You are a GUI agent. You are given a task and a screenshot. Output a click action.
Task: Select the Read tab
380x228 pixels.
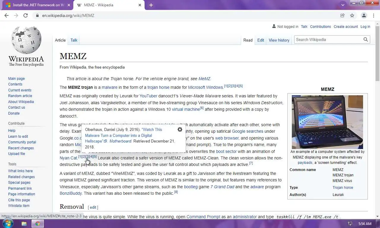click(x=248, y=40)
